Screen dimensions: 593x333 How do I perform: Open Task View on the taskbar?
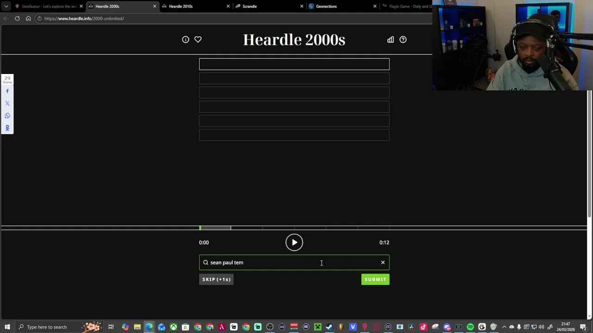pyautogui.click(x=111, y=327)
